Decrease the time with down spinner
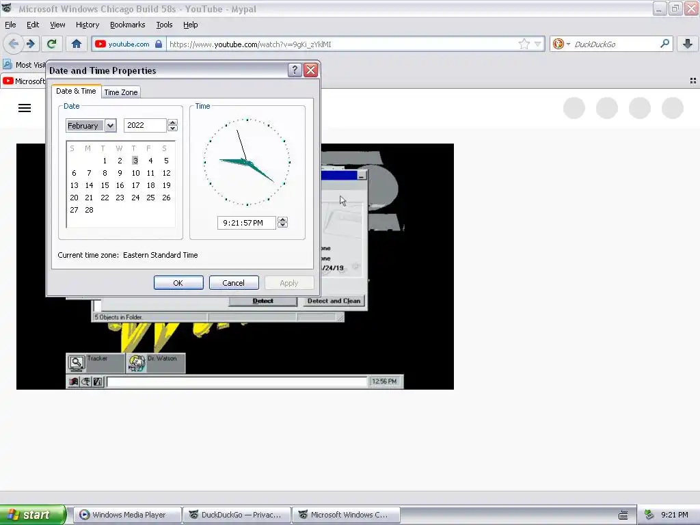700x525 pixels. tap(282, 226)
